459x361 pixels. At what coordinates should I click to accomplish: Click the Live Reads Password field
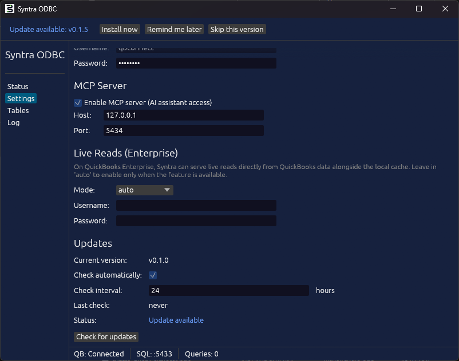pos(195,220)
